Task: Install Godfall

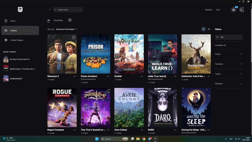Action: pos(118,80)
